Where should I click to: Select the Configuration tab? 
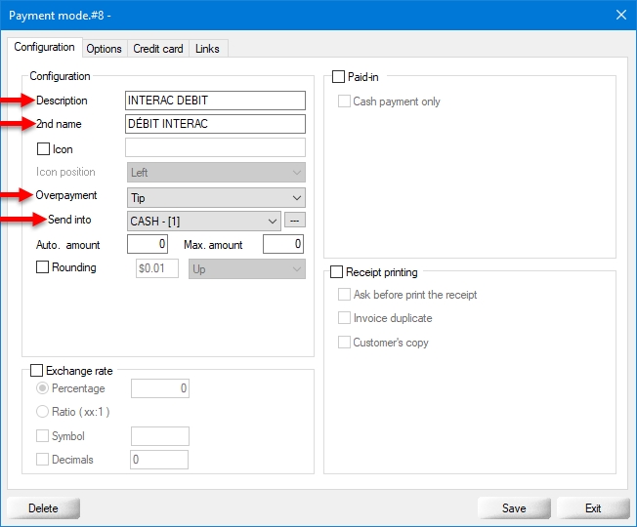[x=44, y=48]
